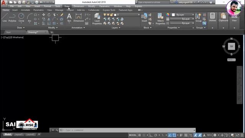Screen dimensions: 245x138
Task: Switch to the Layout1 tab
Action: [19, 134]
